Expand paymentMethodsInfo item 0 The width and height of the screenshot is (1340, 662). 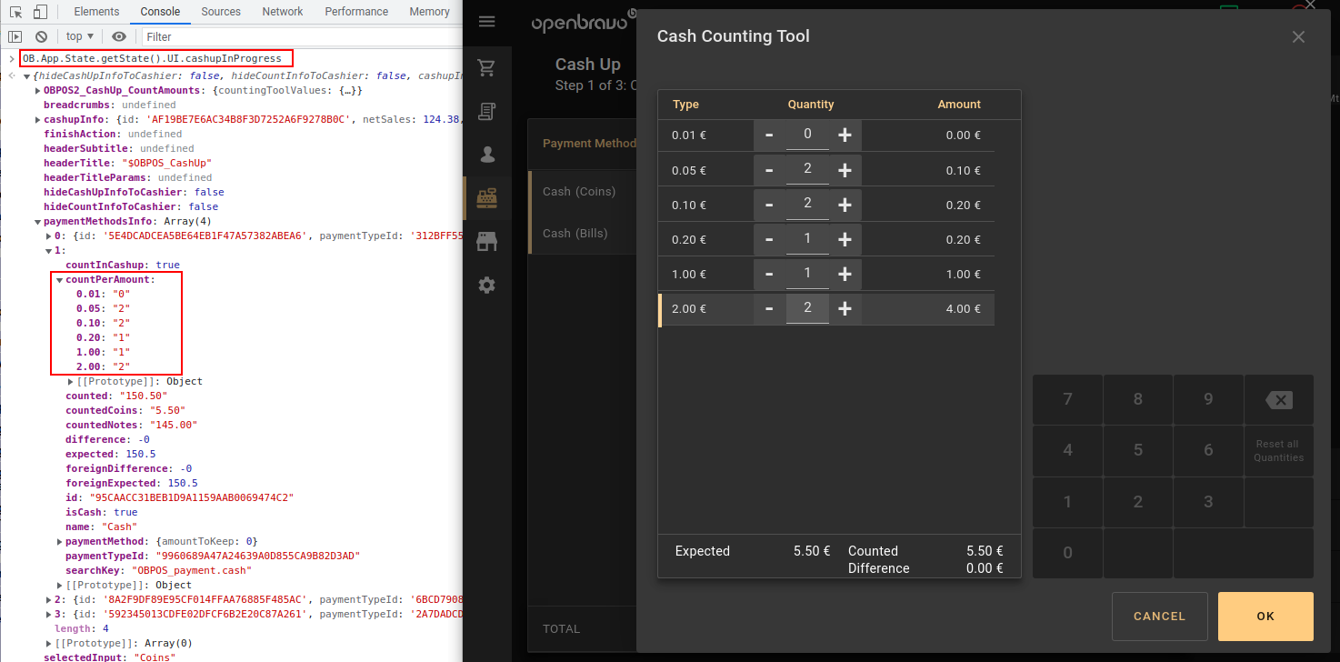click(x=48, y=236)
